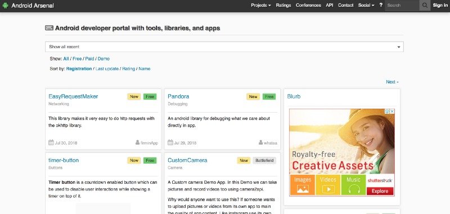450x214 pixels.
Task: Open the Show all recent dropdown
Action: (224, 47)
